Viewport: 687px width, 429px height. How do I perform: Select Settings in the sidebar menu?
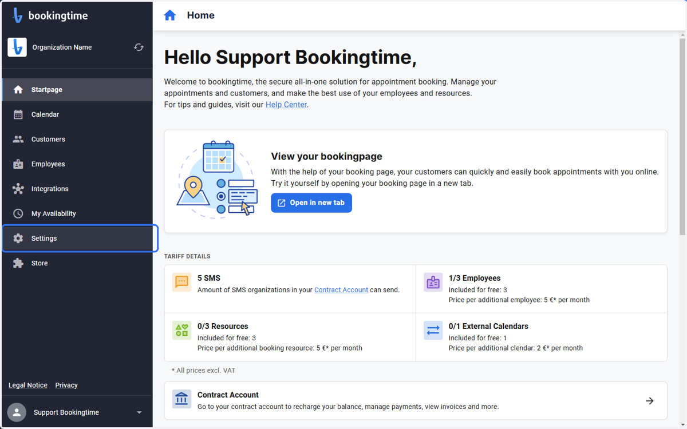tap(80, 239)
